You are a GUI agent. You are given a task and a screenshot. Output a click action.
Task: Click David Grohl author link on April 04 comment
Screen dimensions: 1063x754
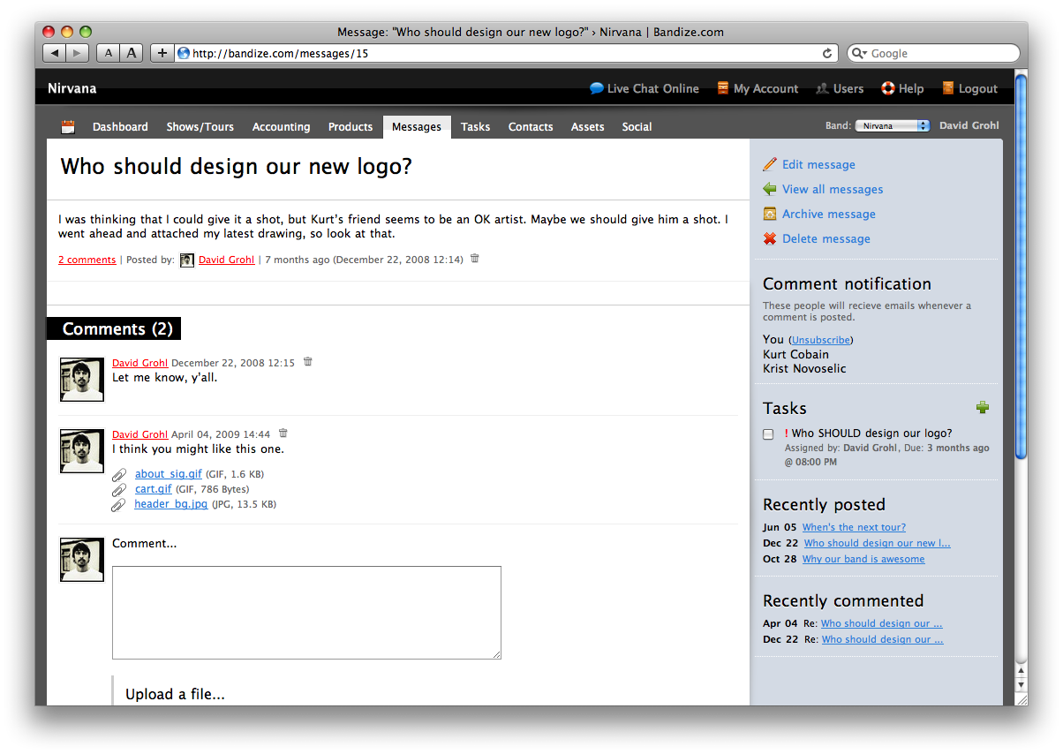[x=139, y=434]
